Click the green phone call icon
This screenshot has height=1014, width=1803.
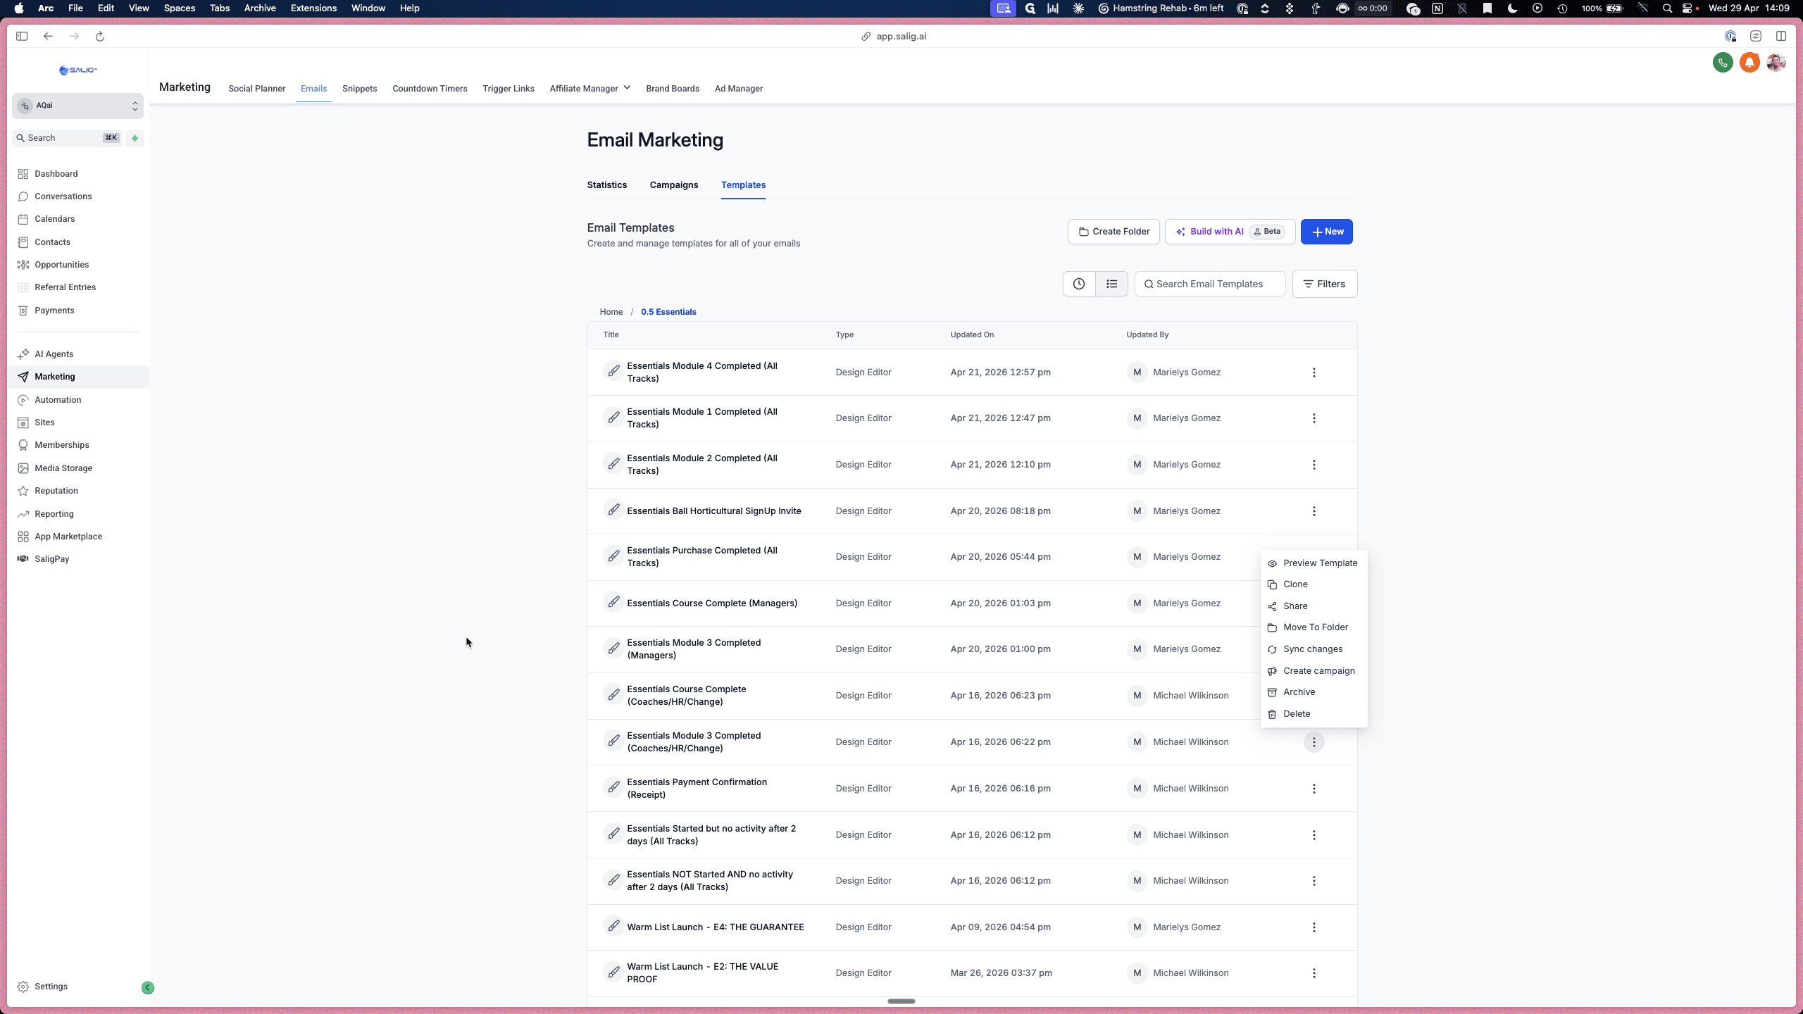(x=1723, y=63)
